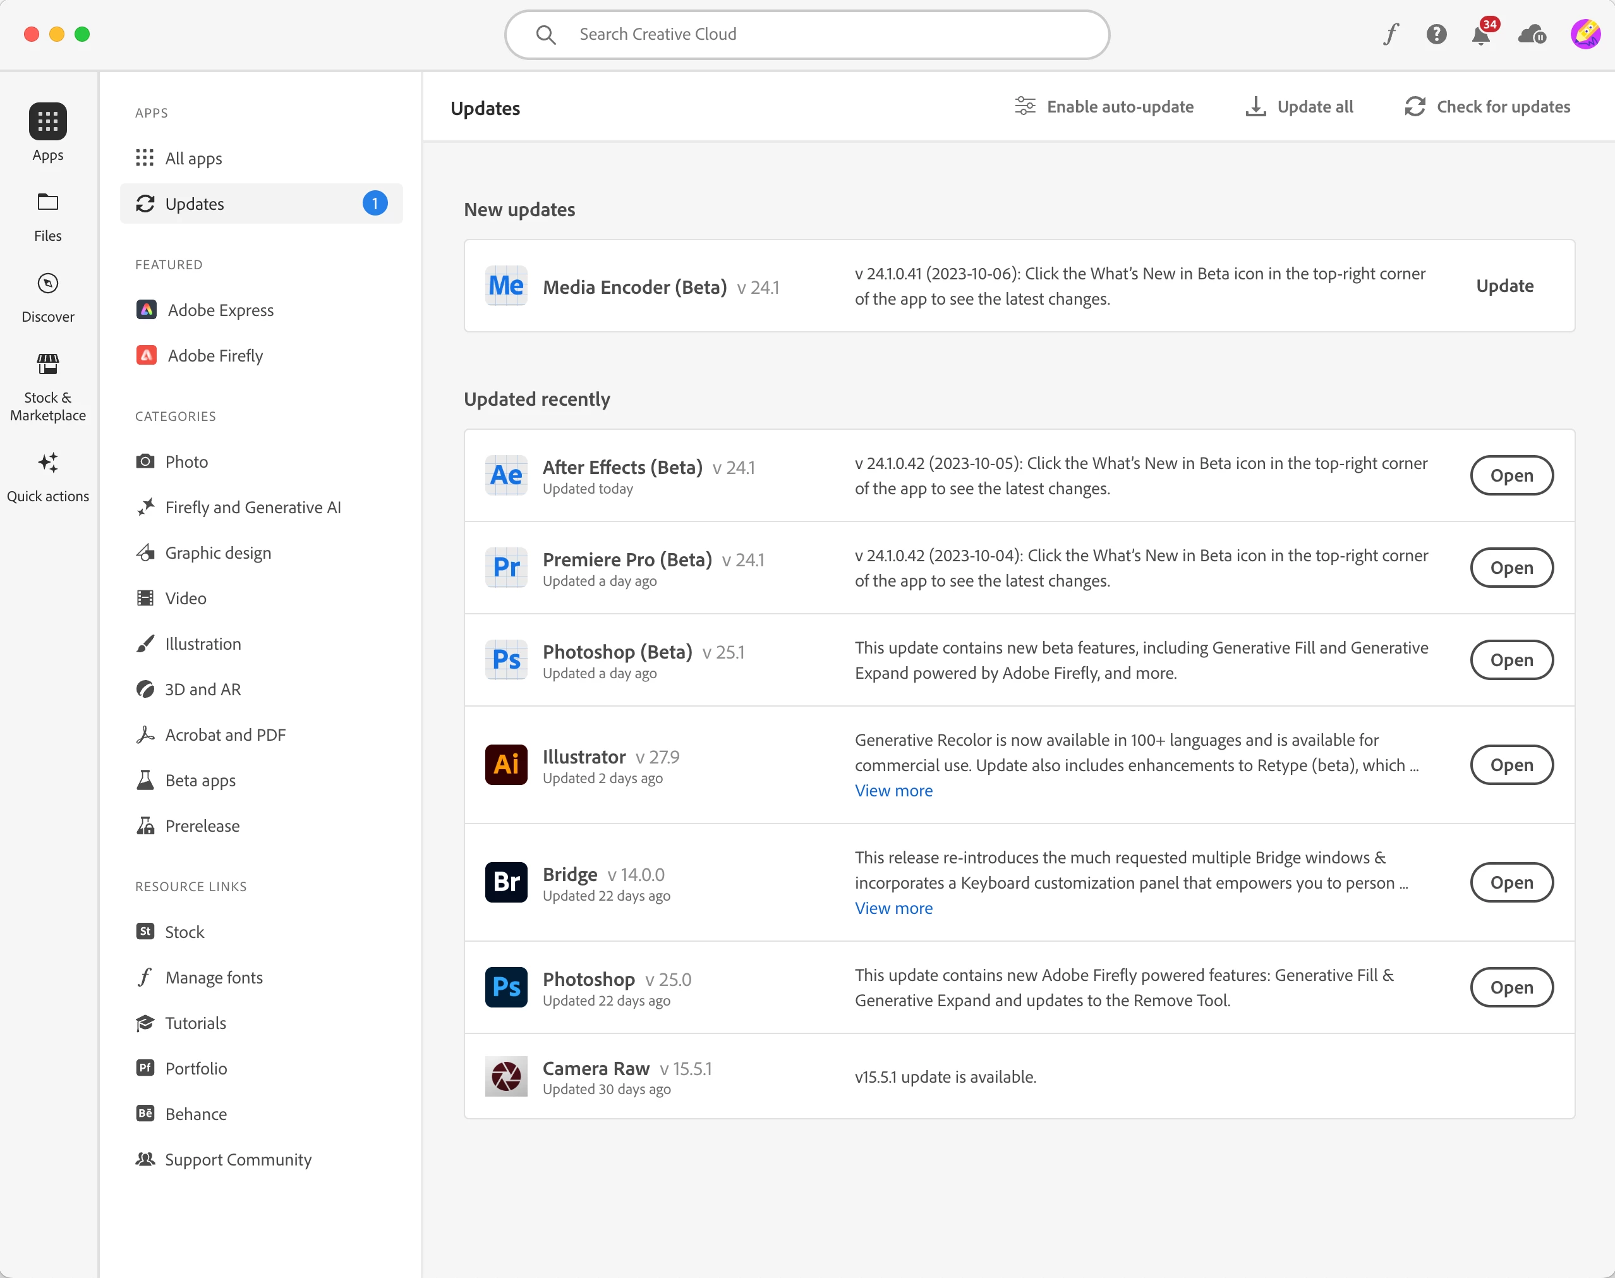Open Stock & Marketplace section
Viewport: 1615px width, 1278px height.
point(48,386)
